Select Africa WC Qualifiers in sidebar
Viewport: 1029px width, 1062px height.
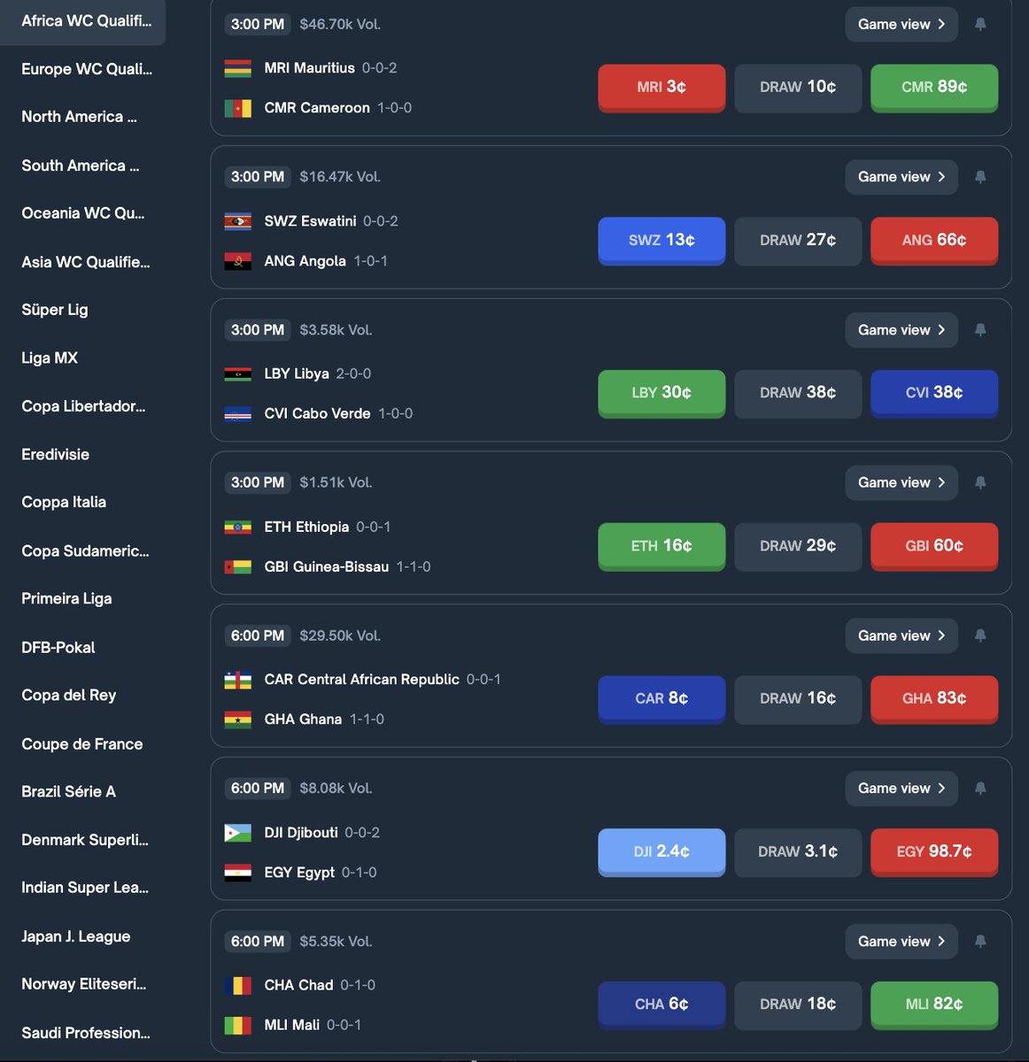tap(86, 21)
